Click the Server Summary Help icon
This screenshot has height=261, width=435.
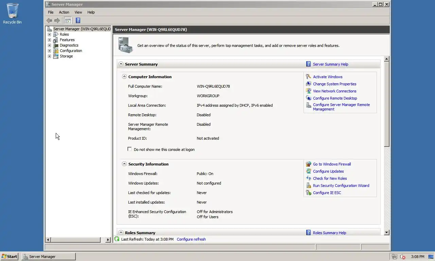[308, 64]
